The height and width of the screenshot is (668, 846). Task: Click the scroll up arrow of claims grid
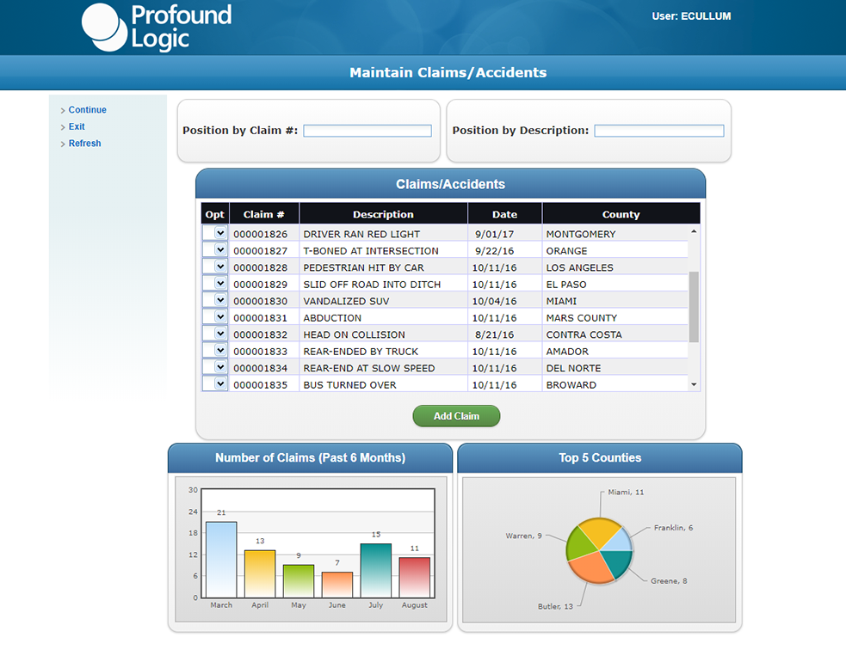[694, 231]
